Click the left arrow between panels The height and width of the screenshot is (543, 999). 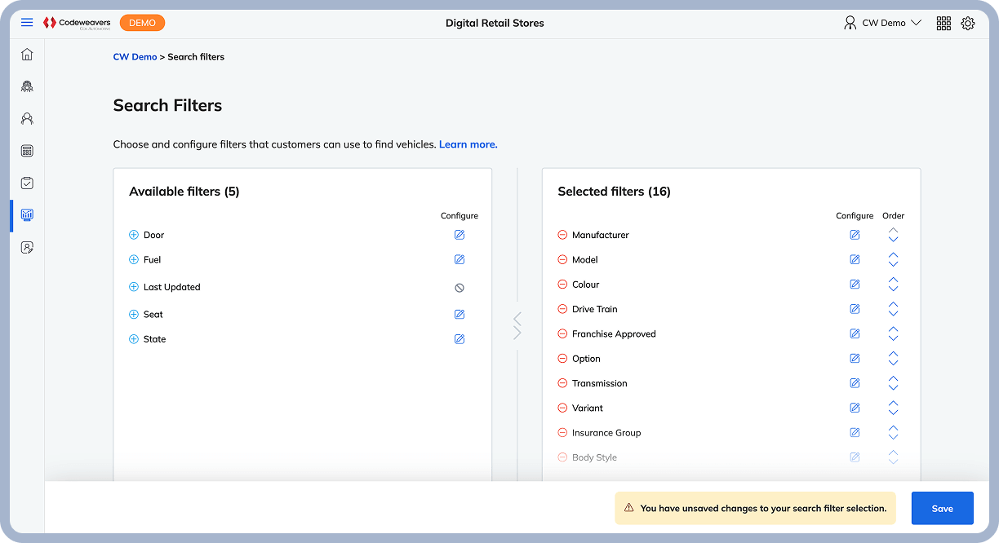click(x=517, y=318)
